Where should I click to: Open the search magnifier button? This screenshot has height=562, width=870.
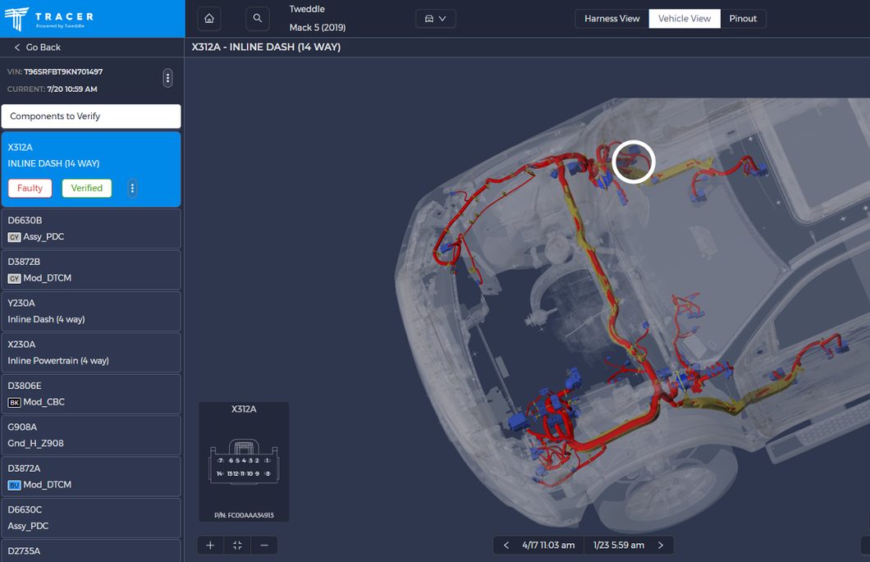tap(258, 18)
